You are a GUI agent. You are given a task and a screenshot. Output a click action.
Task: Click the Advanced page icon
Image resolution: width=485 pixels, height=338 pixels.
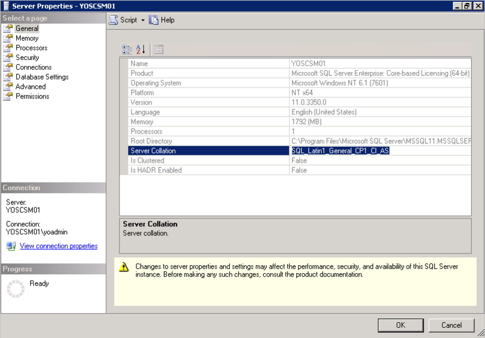(8, 86)
